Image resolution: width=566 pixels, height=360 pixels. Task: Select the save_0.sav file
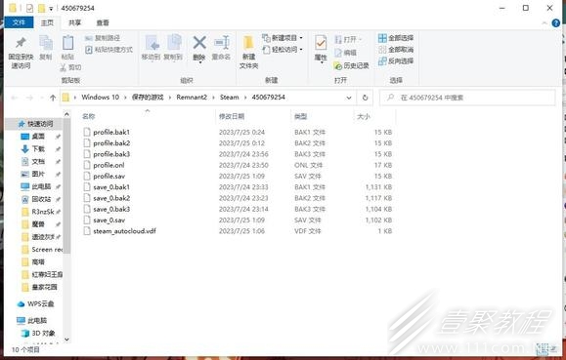pos(109,220)
